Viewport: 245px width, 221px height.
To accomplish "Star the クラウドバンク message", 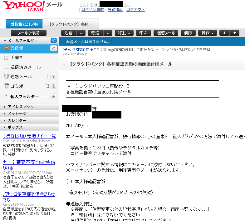I will pos(64,64).
